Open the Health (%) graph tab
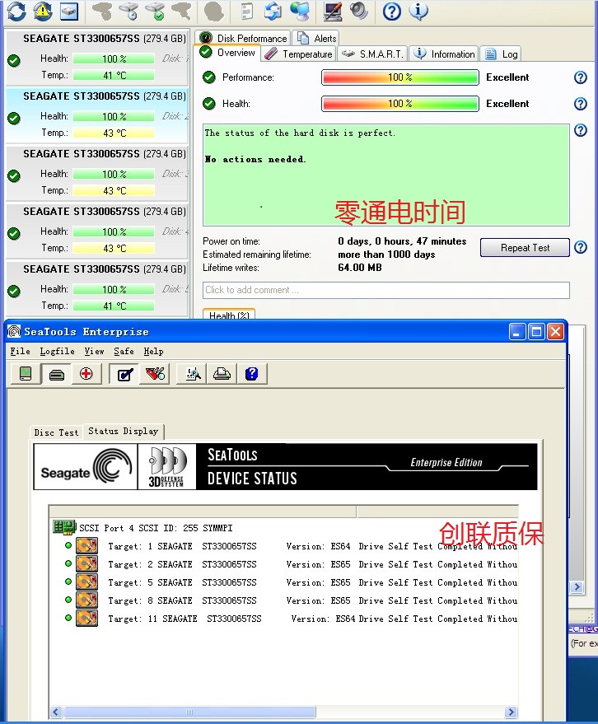 pos(229,315)
